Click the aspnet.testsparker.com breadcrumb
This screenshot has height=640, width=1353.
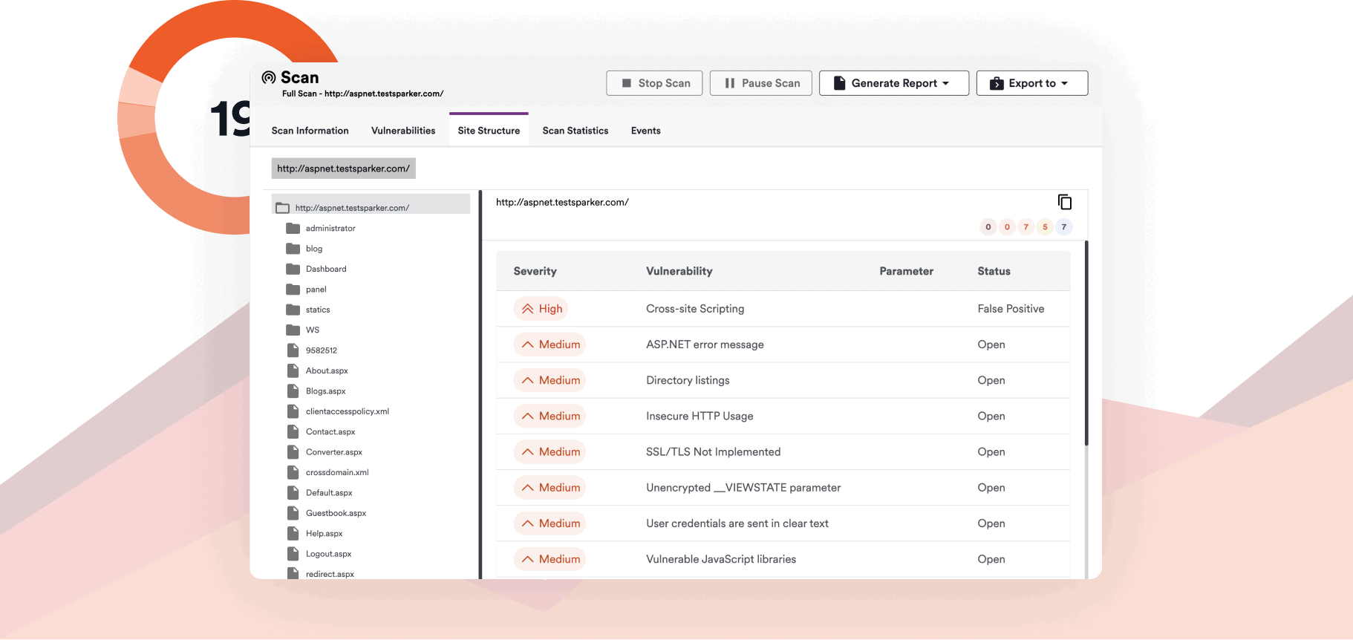tap(343, 169)
